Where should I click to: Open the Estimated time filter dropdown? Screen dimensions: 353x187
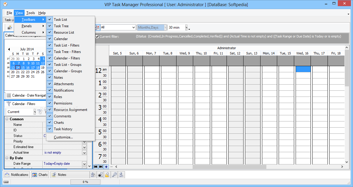point(84,147)
